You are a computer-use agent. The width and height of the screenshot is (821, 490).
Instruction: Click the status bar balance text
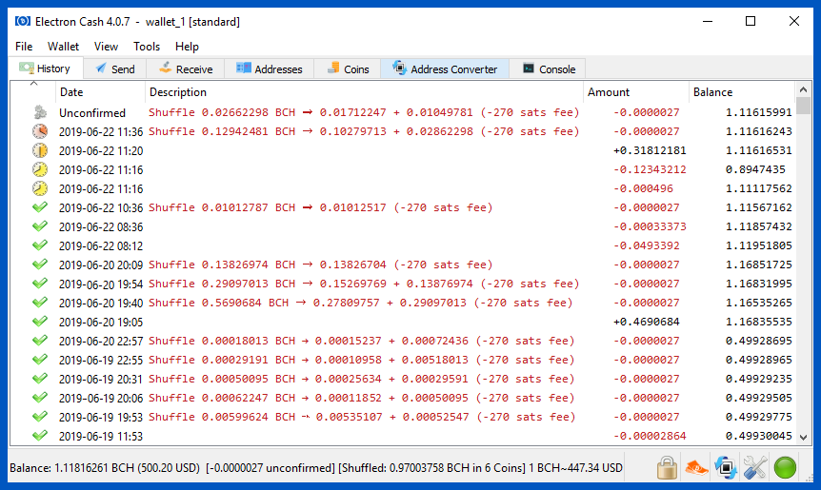pyautogui.click(x=315, y=467)
